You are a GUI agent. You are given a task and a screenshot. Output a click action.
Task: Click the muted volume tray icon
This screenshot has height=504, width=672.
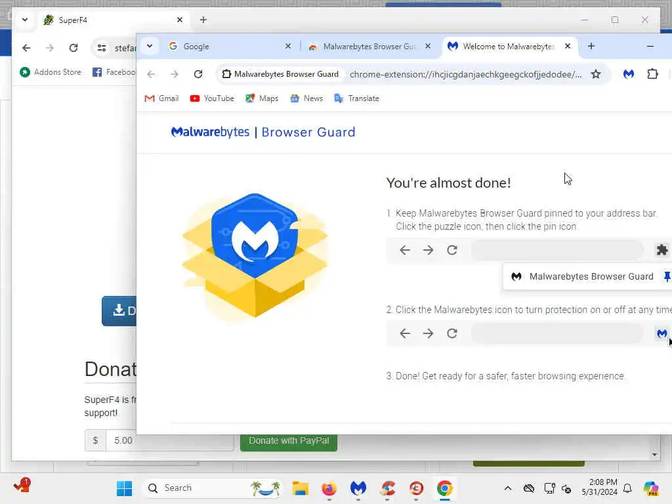tap(566, 488)
